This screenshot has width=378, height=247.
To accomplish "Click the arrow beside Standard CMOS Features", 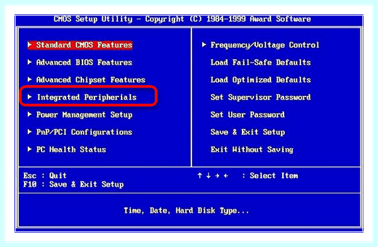I will tap(30, 45).
